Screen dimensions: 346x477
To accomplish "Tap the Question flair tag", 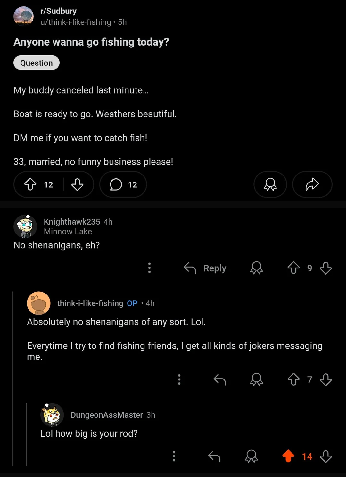I will coord(37,63).
